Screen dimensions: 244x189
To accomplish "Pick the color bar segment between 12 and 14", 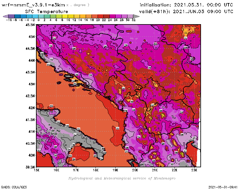I will click(77, 16).
